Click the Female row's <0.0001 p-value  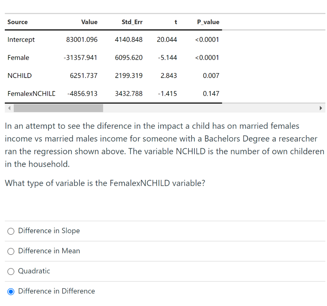coord(207,57)
